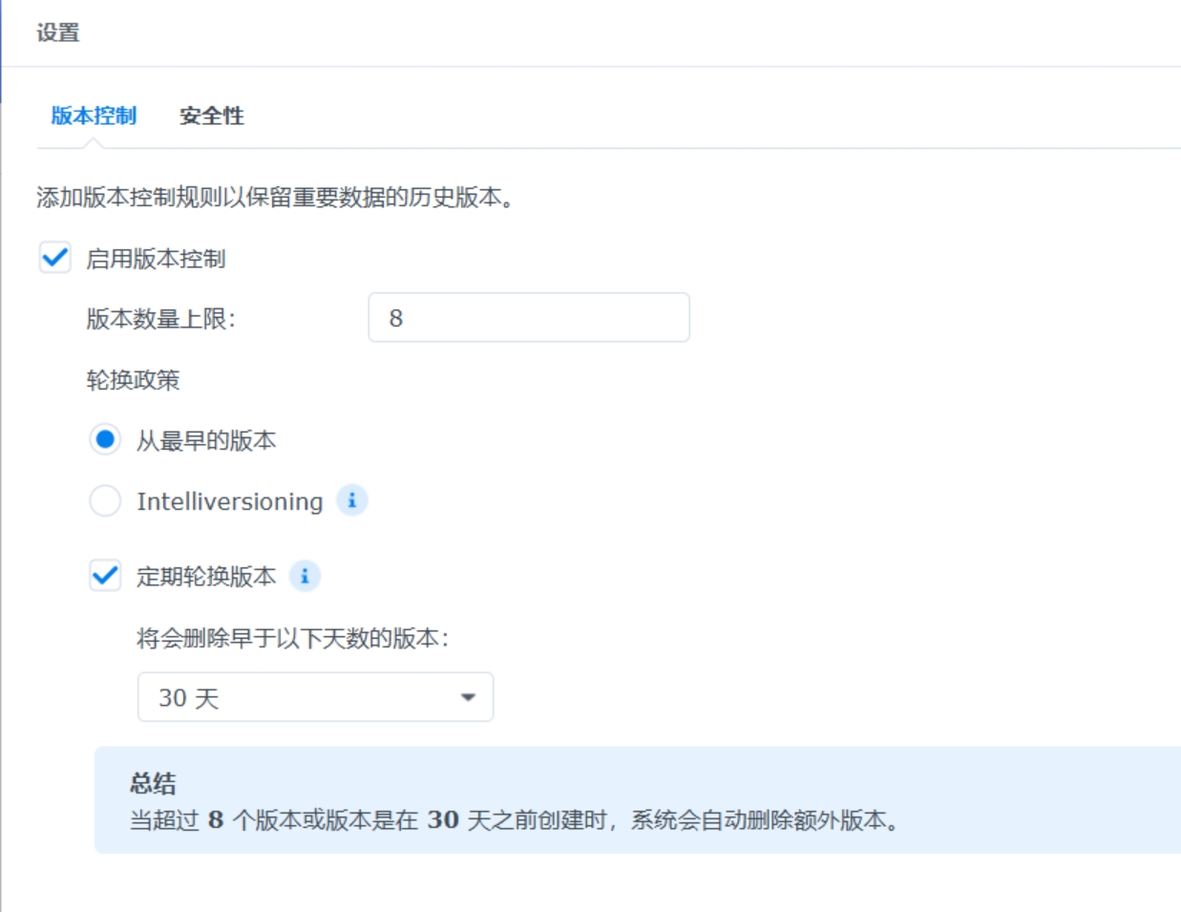The height and width of the screenshot is (912, 1181).
Task: Click the summary sentence starting with 当超过 8 个版本
Action: point(516,820)
